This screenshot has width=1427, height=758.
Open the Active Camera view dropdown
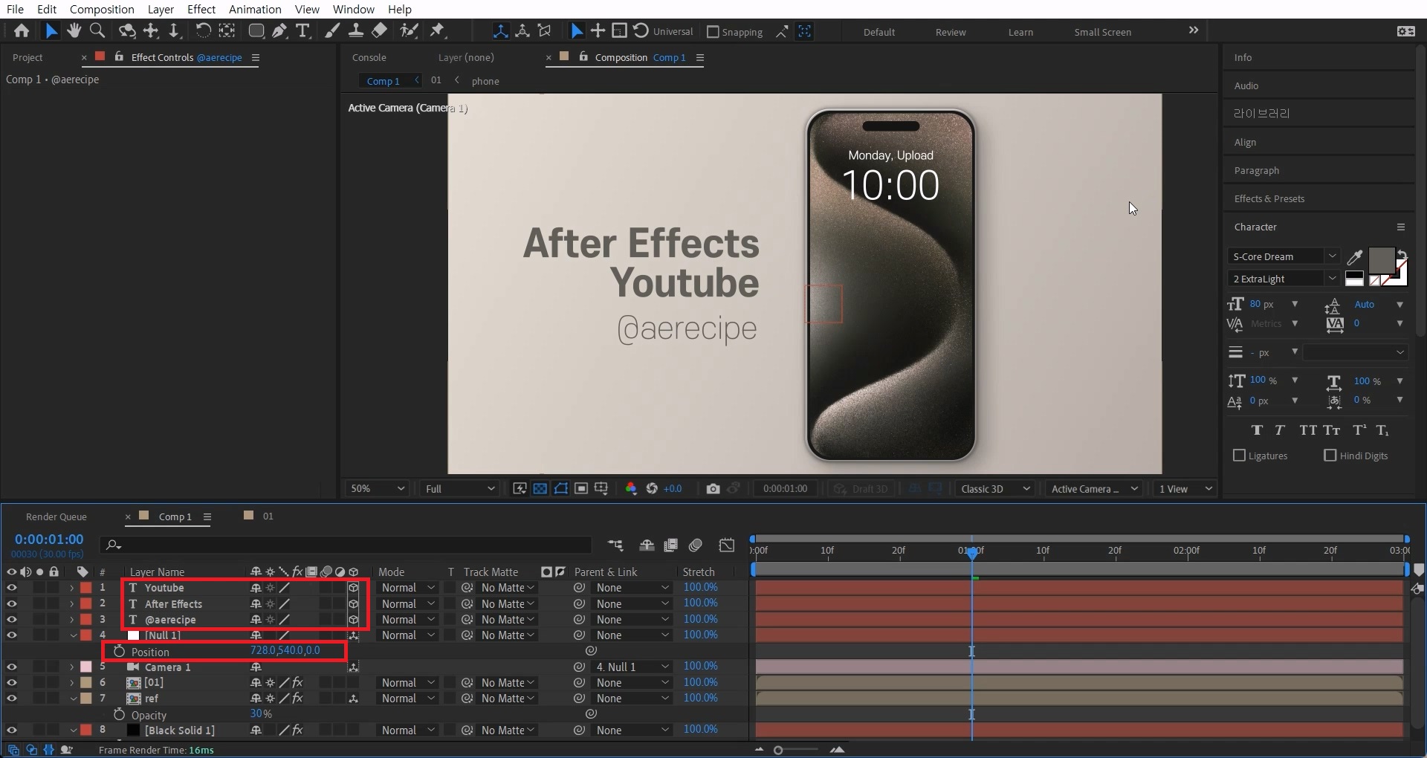coord(1094,488)
